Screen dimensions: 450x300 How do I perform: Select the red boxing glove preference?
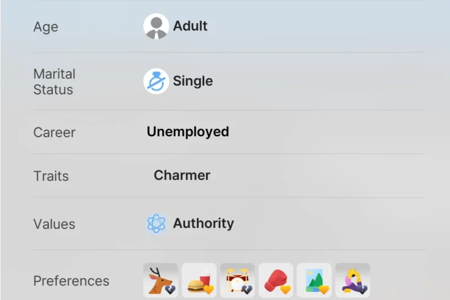276,280
